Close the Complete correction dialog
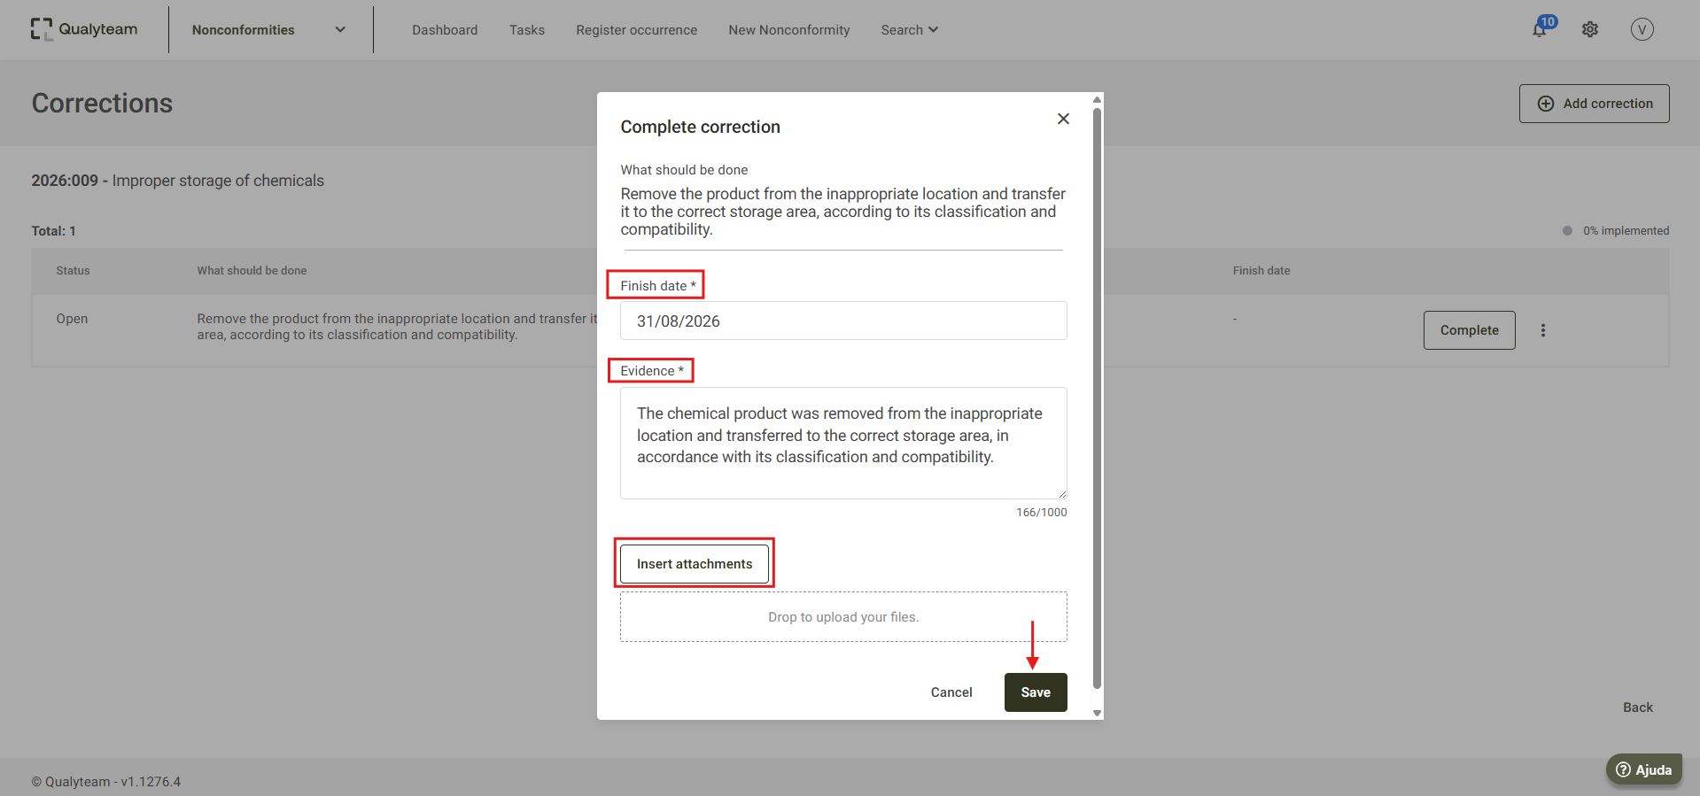The image size is (1700, 796). click(1063, 119)
